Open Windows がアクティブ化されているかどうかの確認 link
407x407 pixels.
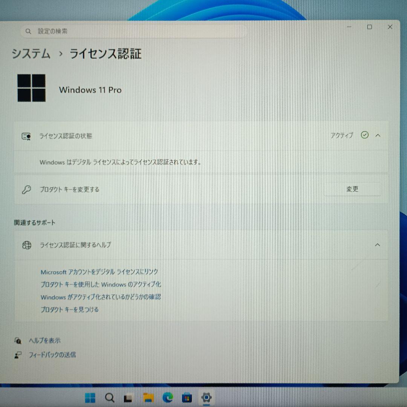point(101,297)
